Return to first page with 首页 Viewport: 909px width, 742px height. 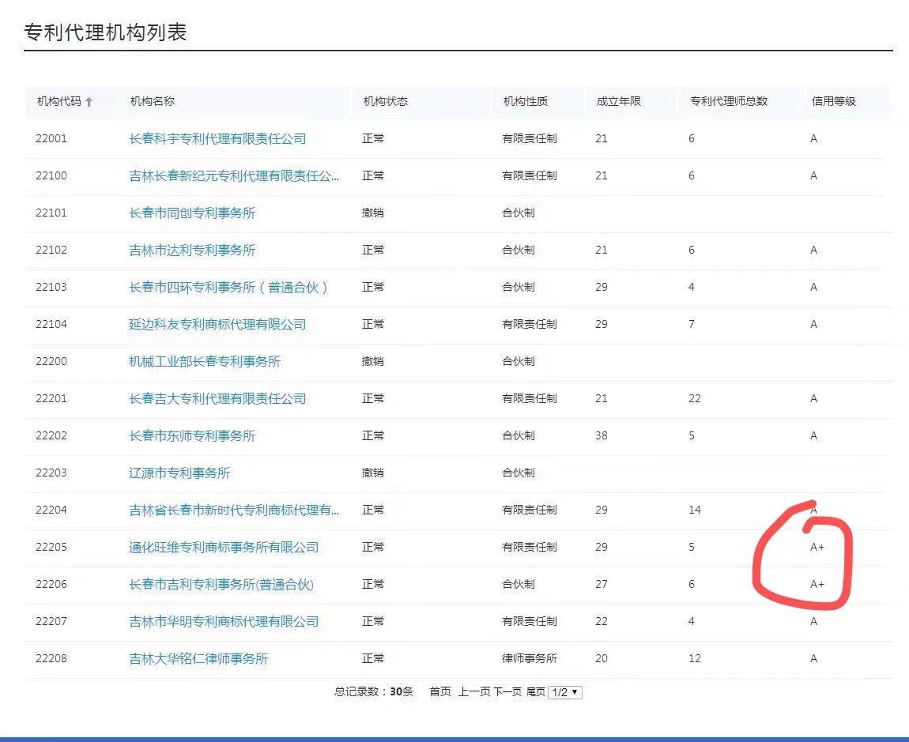pyautogui.click(x=439, y=691)
